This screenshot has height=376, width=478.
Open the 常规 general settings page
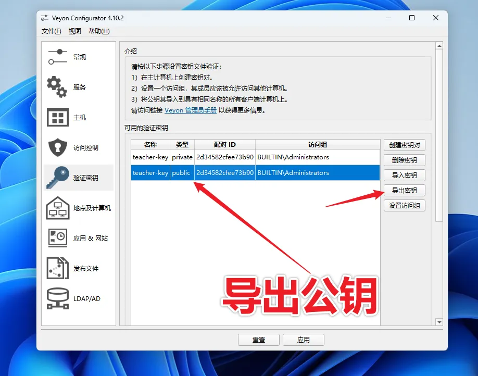(x=79, y=57)
